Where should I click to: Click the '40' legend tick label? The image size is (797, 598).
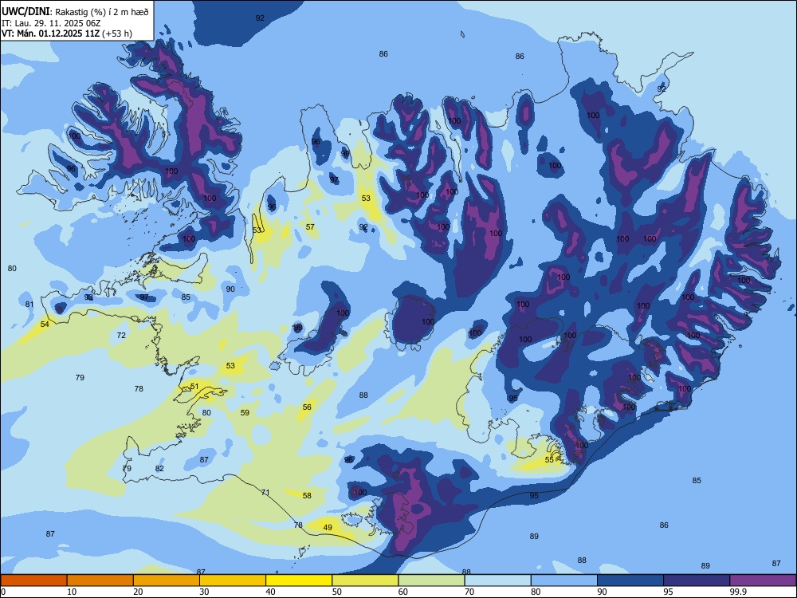pyautogui.click(x=270, y=592)
